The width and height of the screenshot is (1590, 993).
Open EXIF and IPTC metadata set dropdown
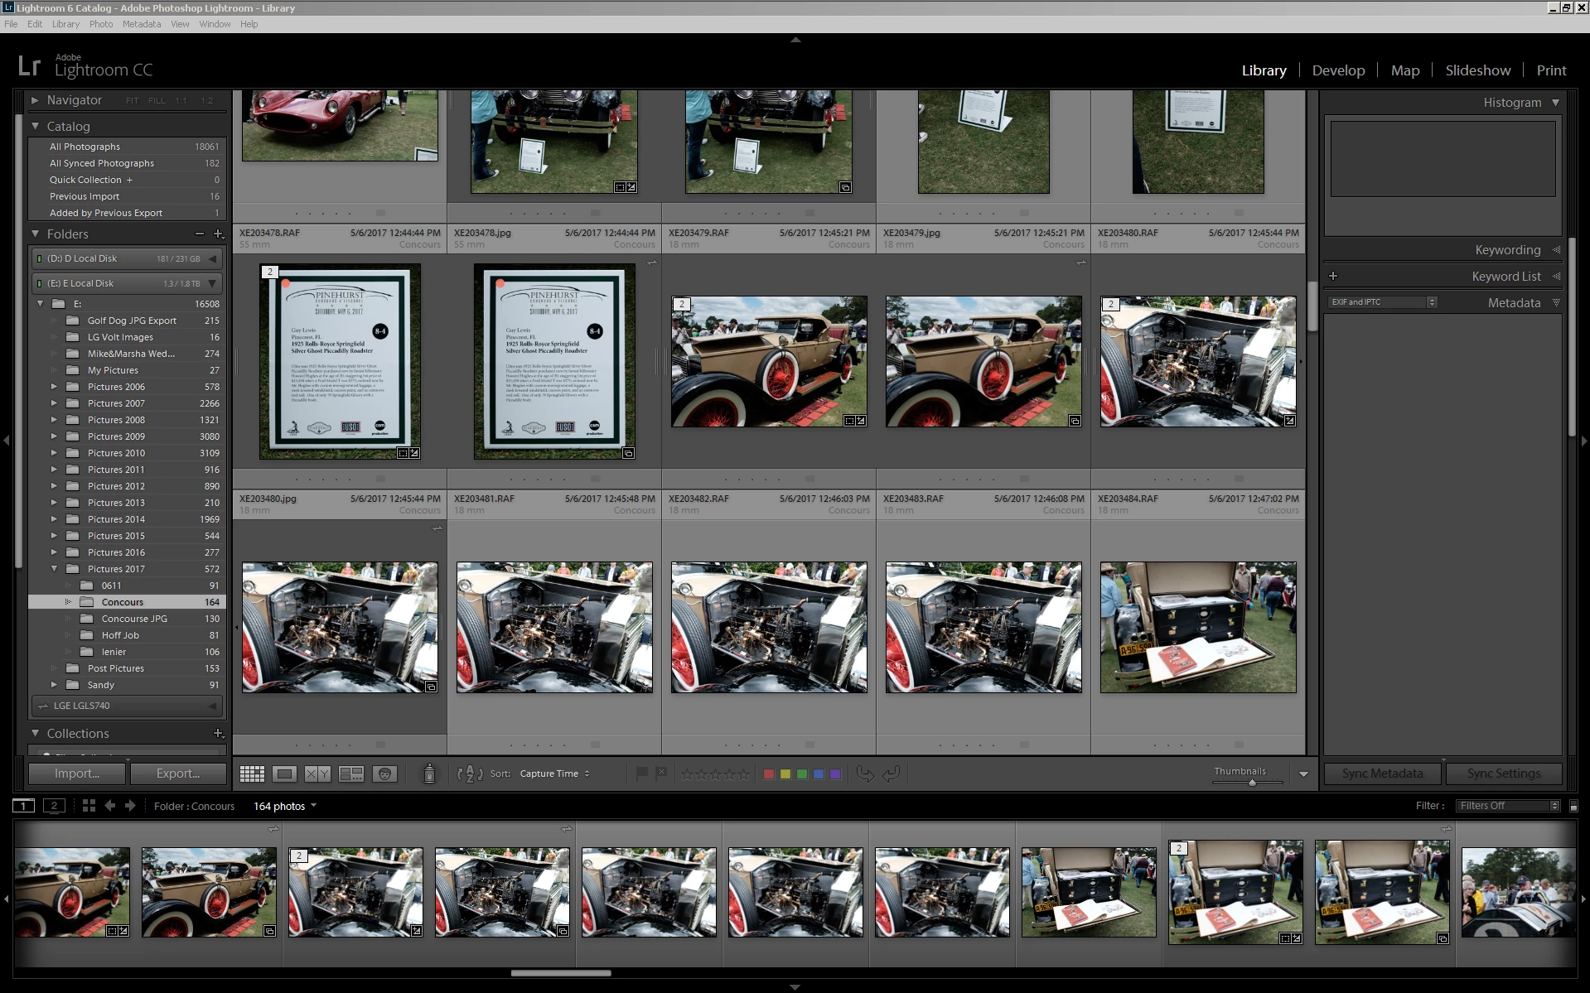click(1382, 302)
